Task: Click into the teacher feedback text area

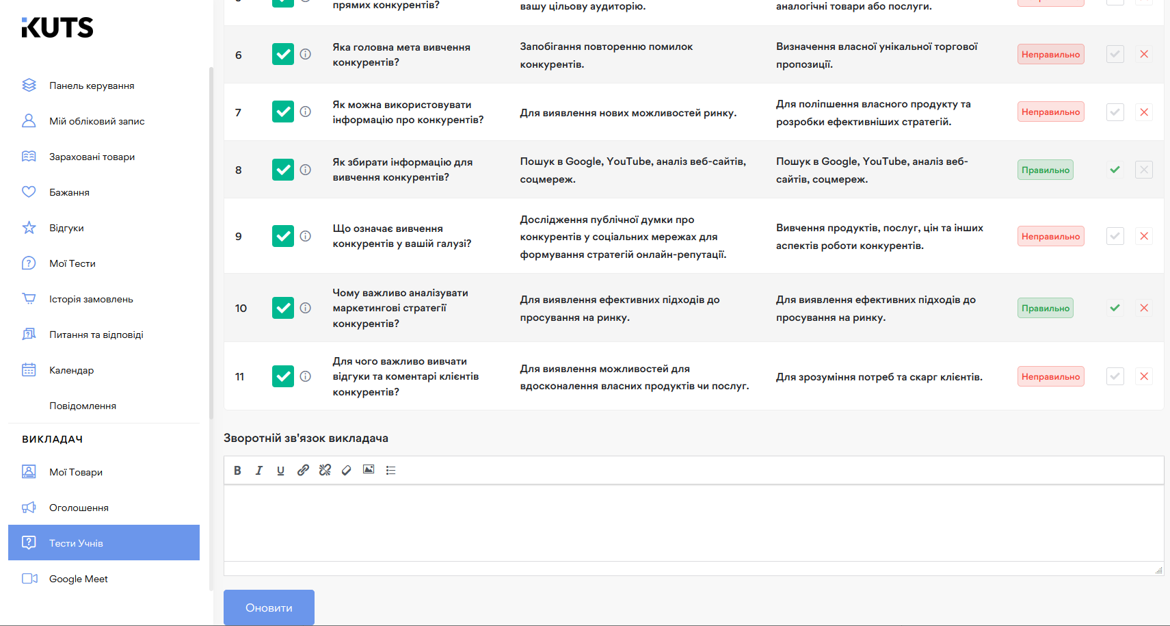Action: [693, 523]
